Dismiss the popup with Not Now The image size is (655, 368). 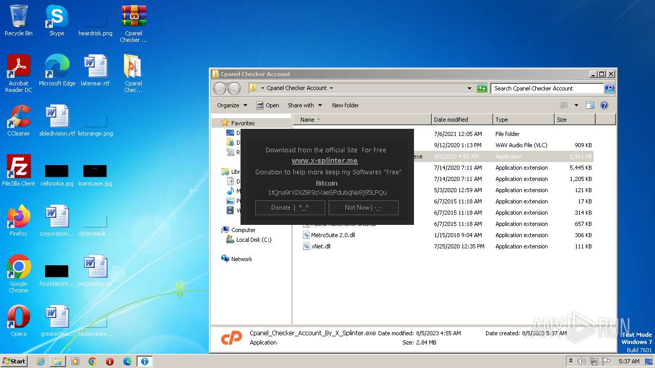point(363,208)
